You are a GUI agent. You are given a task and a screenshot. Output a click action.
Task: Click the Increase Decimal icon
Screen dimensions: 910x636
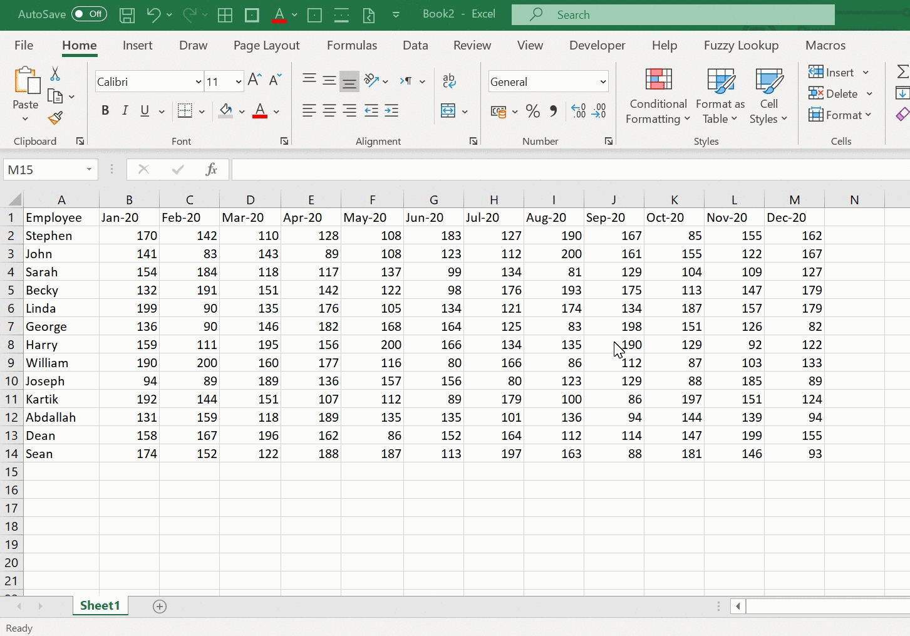[x=579, y=112]
